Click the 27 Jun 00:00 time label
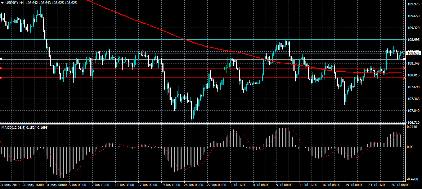The height and width of the screenshot is (189, 422). pyautogui.click(x=217, y=185)
